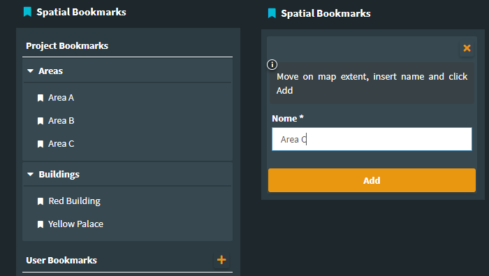
Task: Click the Nome * field label
Action: [x=288, y=119]
